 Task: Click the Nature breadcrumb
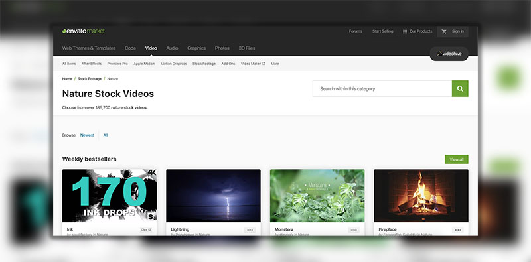(113, 78)
